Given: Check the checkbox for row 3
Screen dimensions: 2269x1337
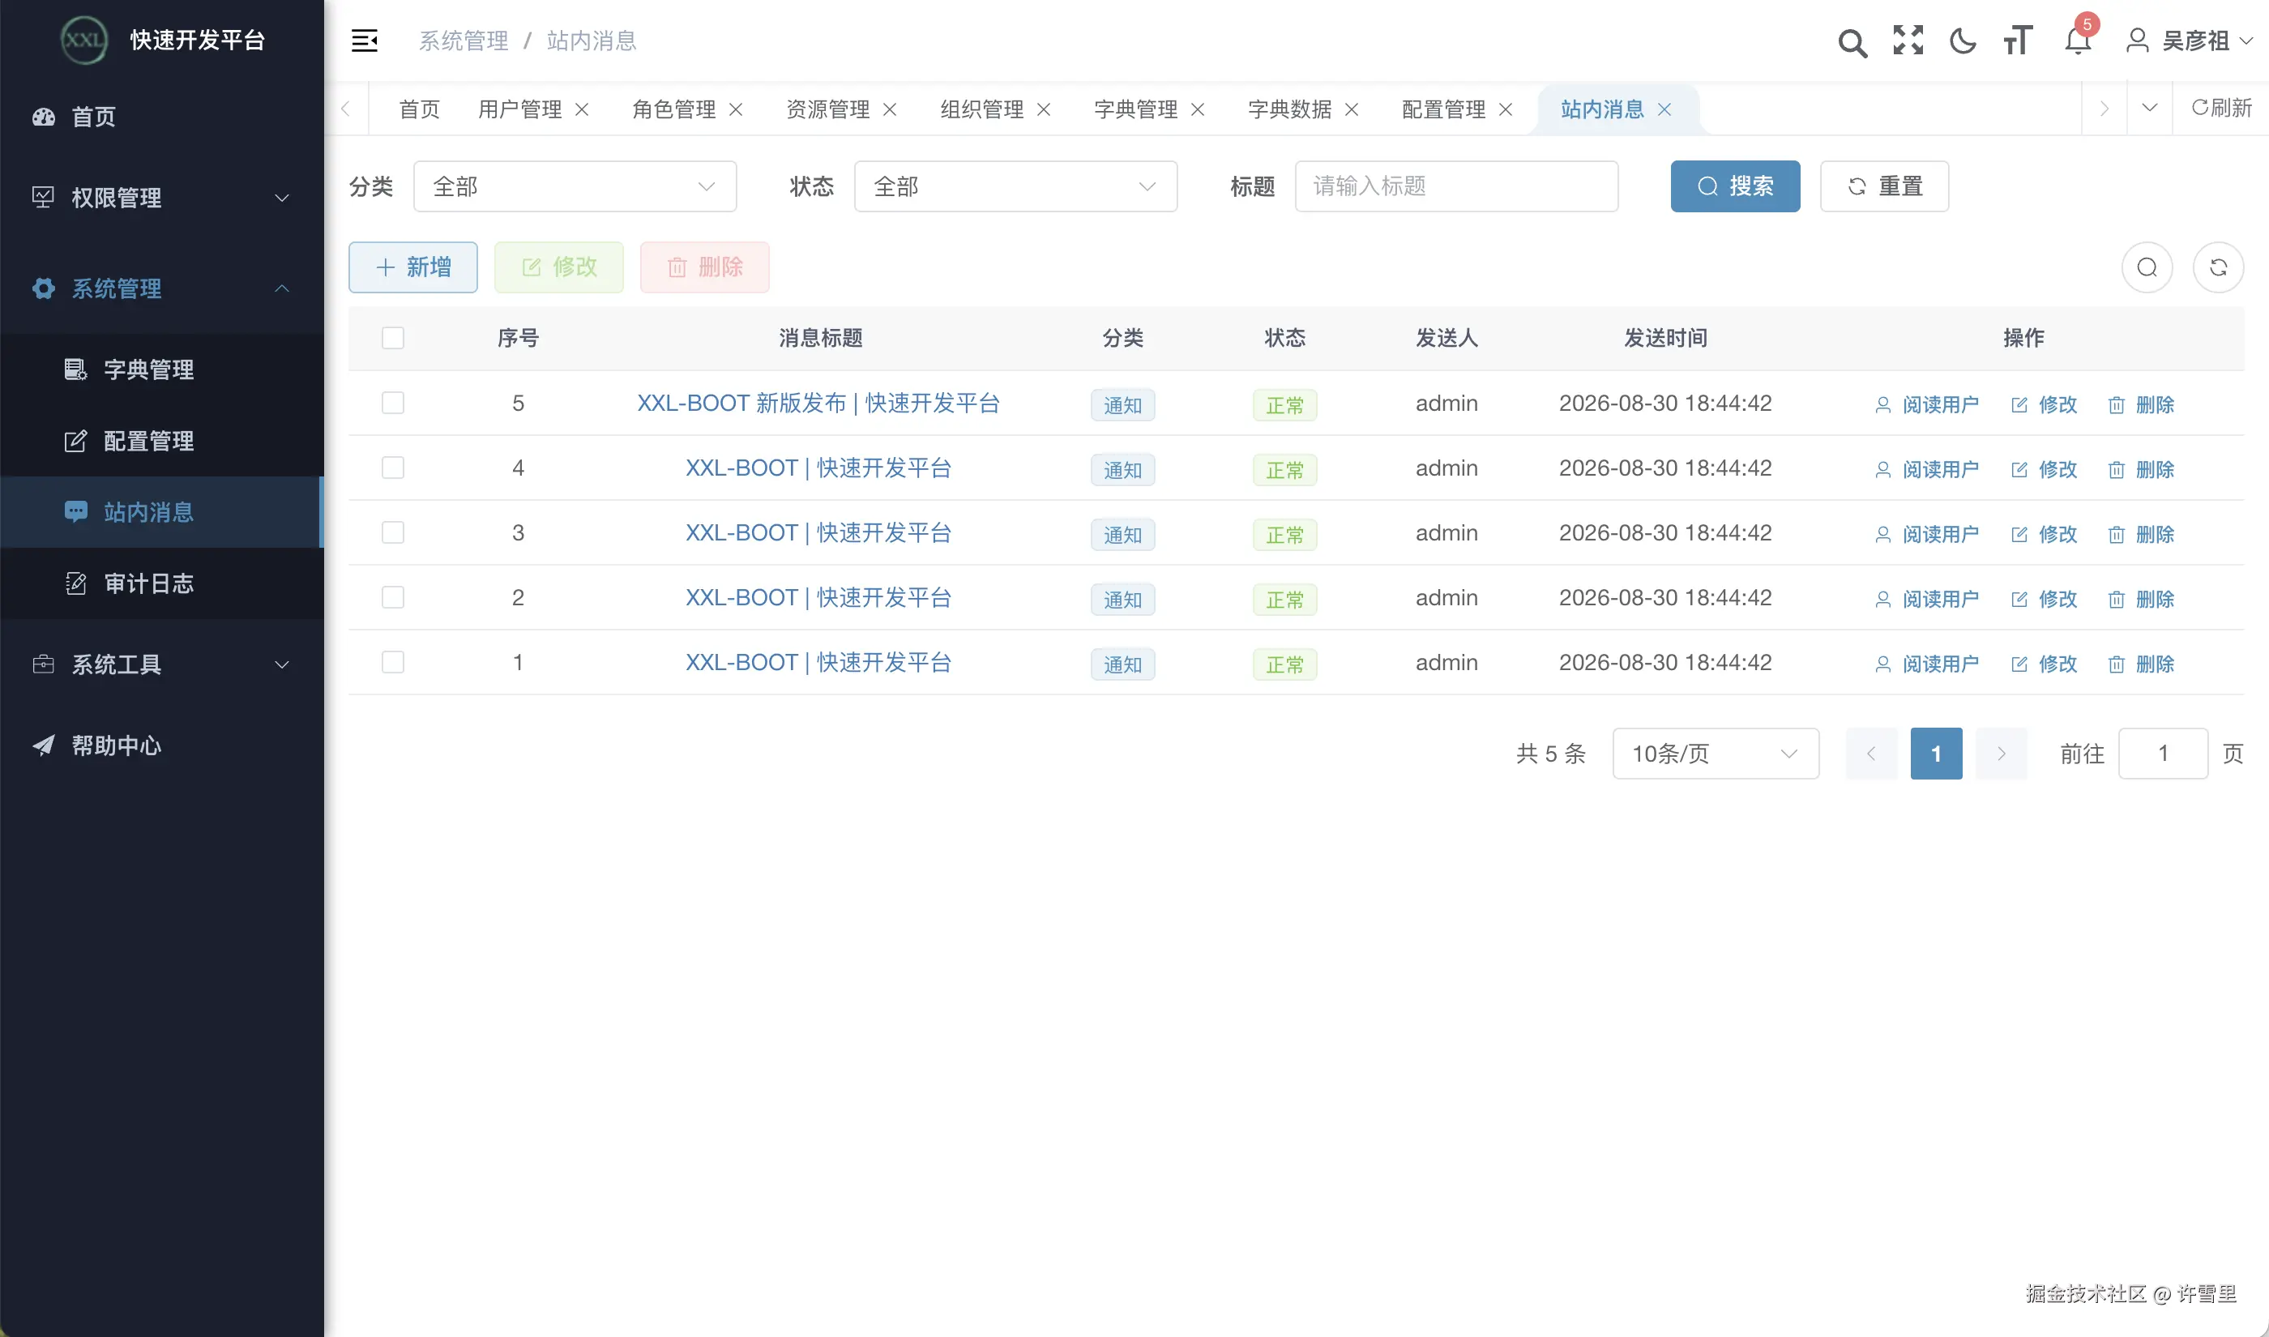Looking at the screenshot, I should (393, 532).
